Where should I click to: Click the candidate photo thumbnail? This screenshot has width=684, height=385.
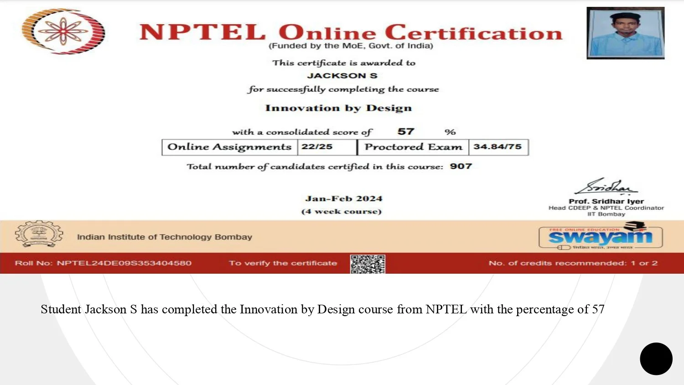click(626, 33)
